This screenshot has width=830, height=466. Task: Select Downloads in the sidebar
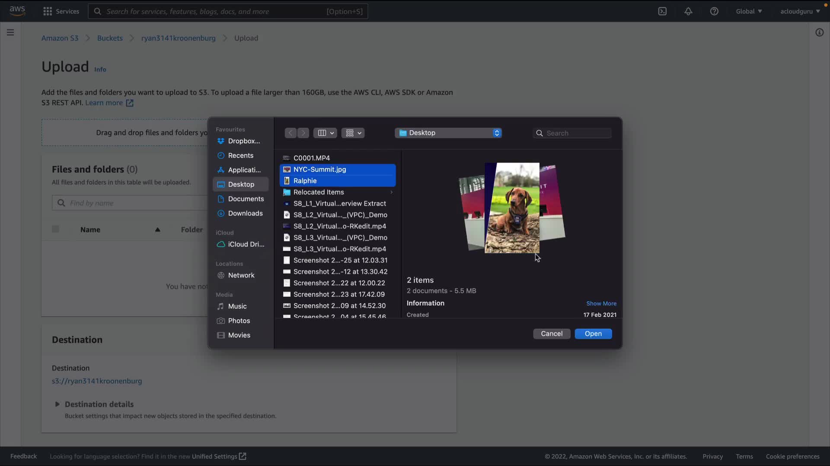[245, 213]
